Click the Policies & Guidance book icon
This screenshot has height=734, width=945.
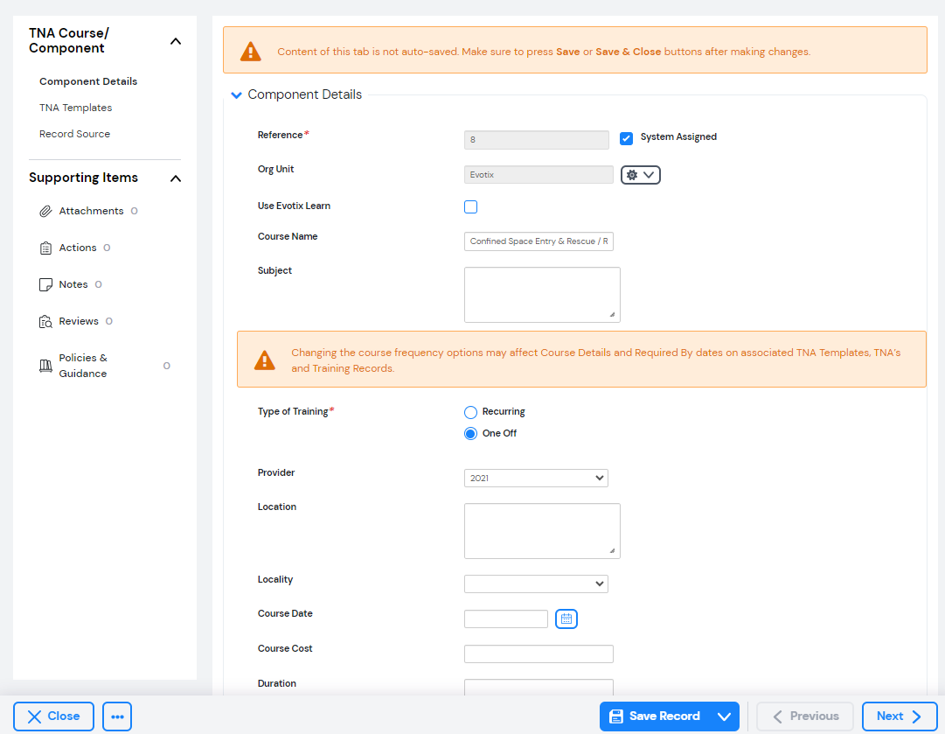click(x=46, y=366)
